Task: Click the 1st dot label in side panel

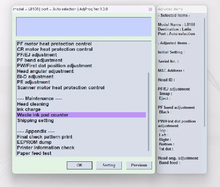Action: point(166,149)
